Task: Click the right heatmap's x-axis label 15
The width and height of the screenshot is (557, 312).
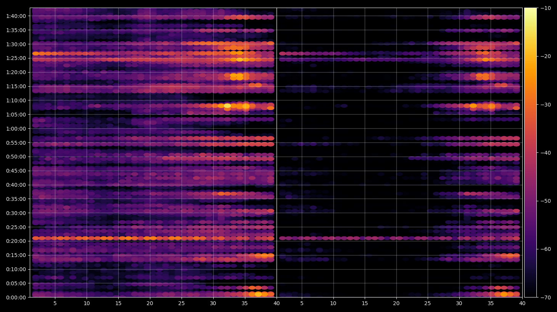Action: point(365,304)
